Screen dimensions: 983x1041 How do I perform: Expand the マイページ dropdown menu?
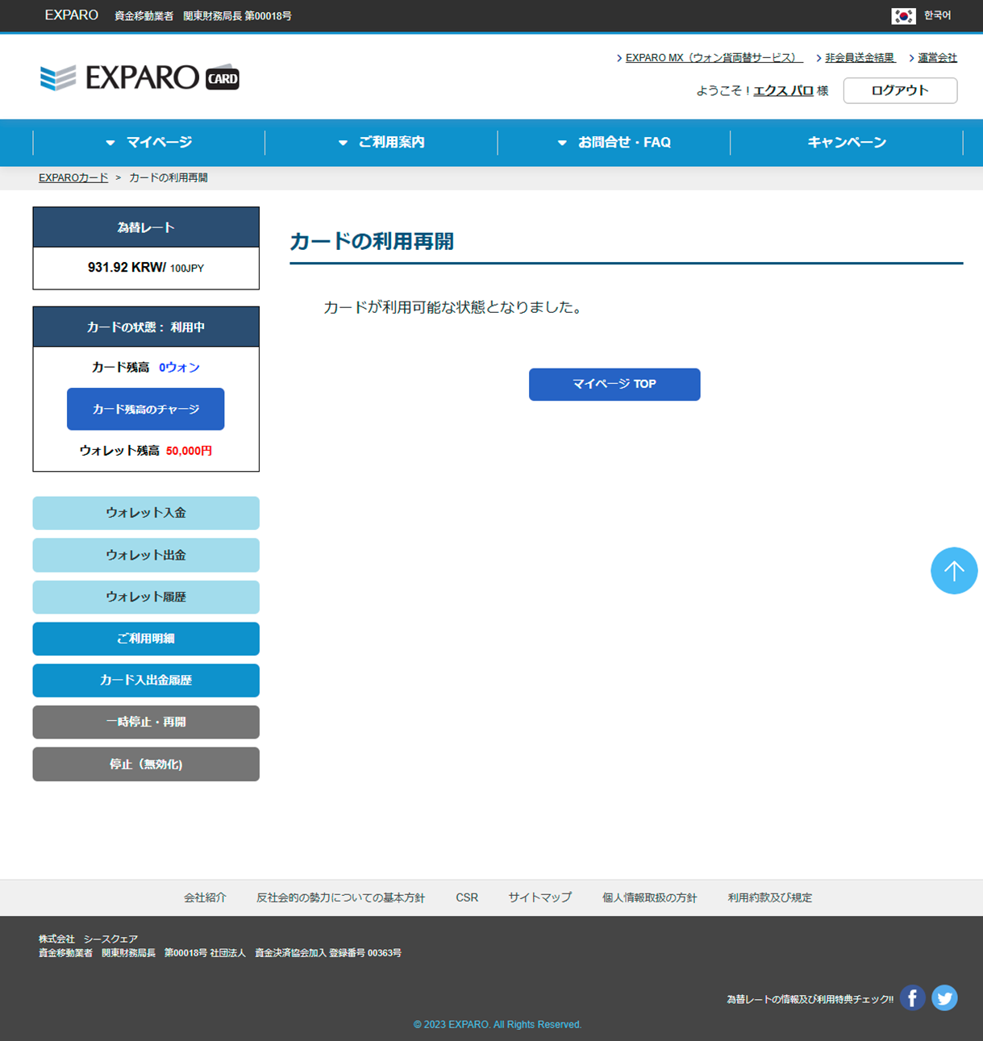149,143
